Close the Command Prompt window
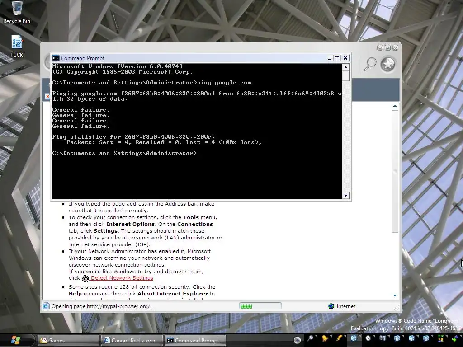 [345, 58]
